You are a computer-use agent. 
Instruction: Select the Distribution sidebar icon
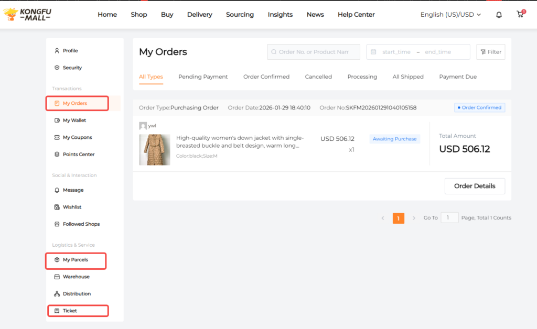pos(57,293)
